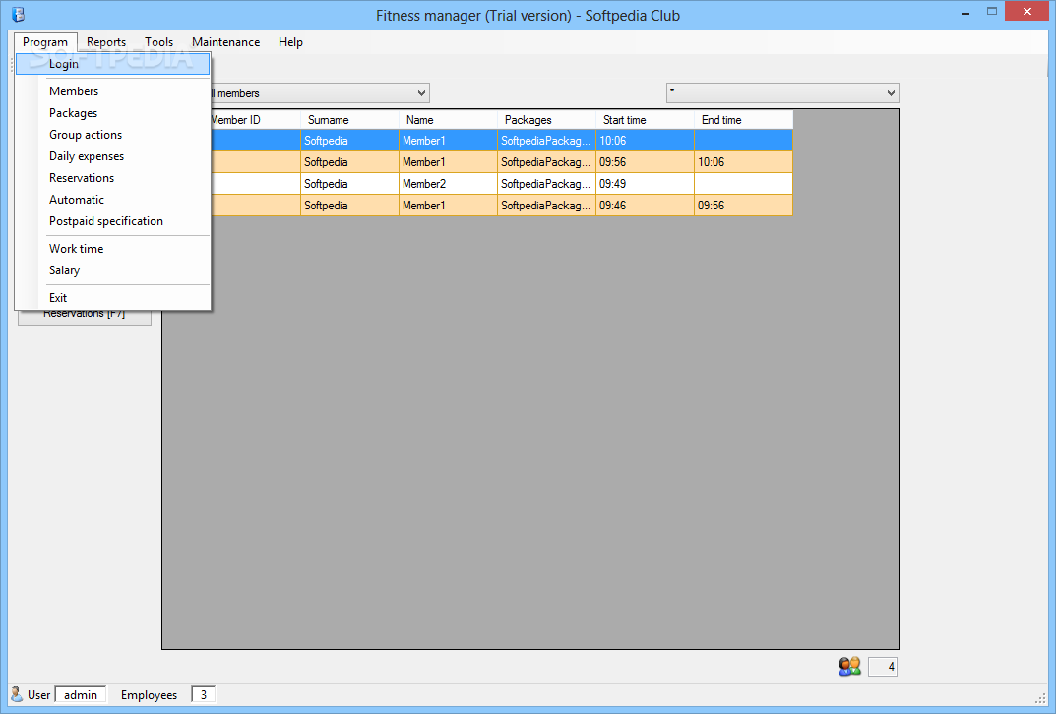Sort by the Start time column header
The image size is (1056, 714).
pyautogui.click(x=645, y=120)
